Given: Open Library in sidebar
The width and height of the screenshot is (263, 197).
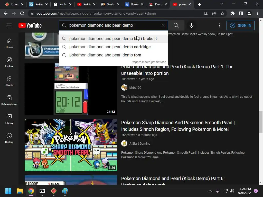Looking at the screenshot, I should 9,119.
